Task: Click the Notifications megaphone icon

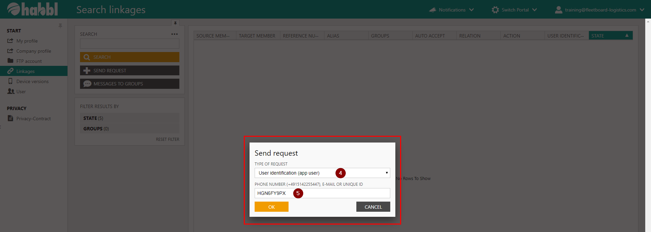Action: coord(432,10)
